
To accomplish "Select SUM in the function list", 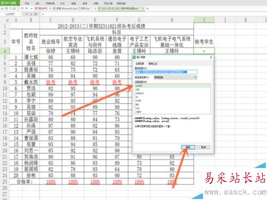I will pyautogui.click(x=172, y=90).
